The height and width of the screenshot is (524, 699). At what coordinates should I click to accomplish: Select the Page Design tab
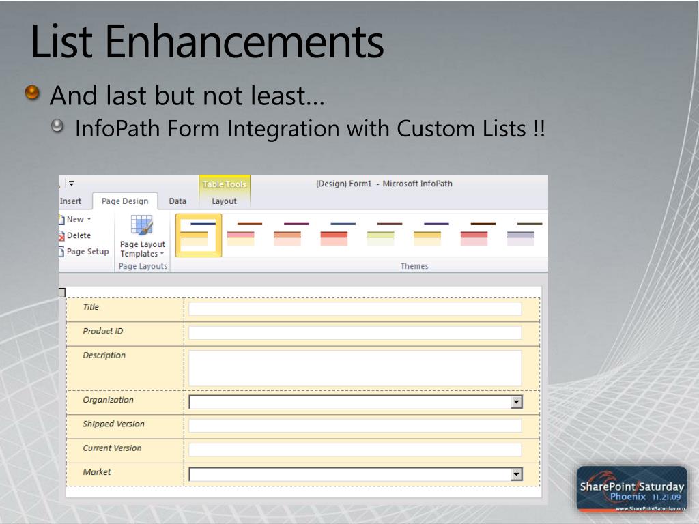(125, 201)
